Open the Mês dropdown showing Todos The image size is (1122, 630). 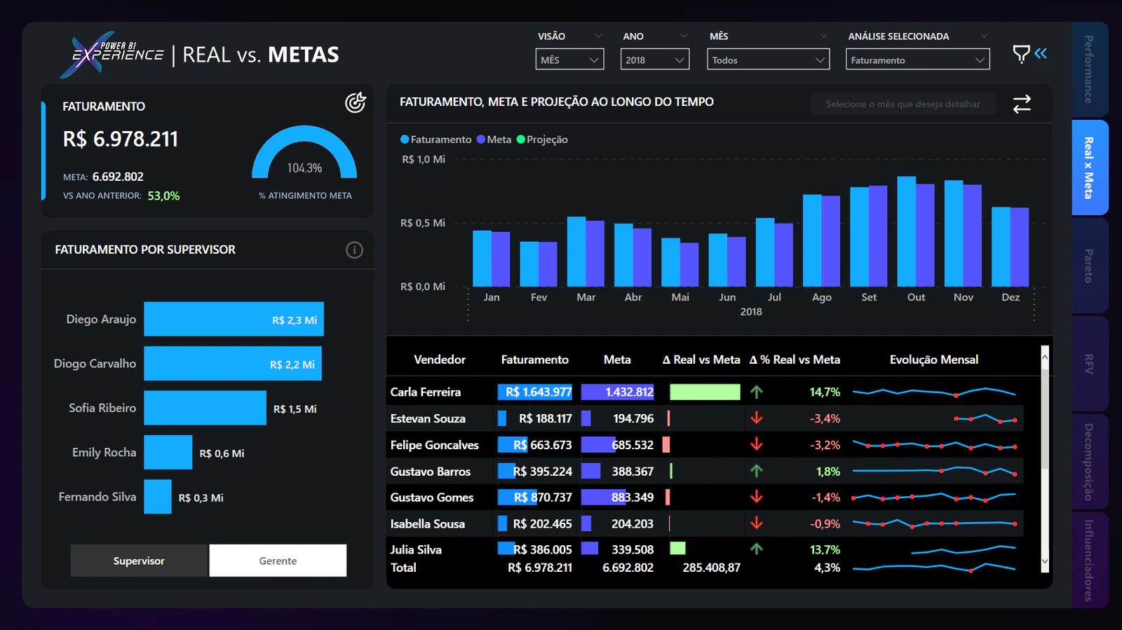click(768, 60)
